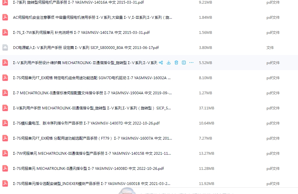Click pdf文件 type cell in the 9.21MB row

pyautogui.click(x=273, y=2)
